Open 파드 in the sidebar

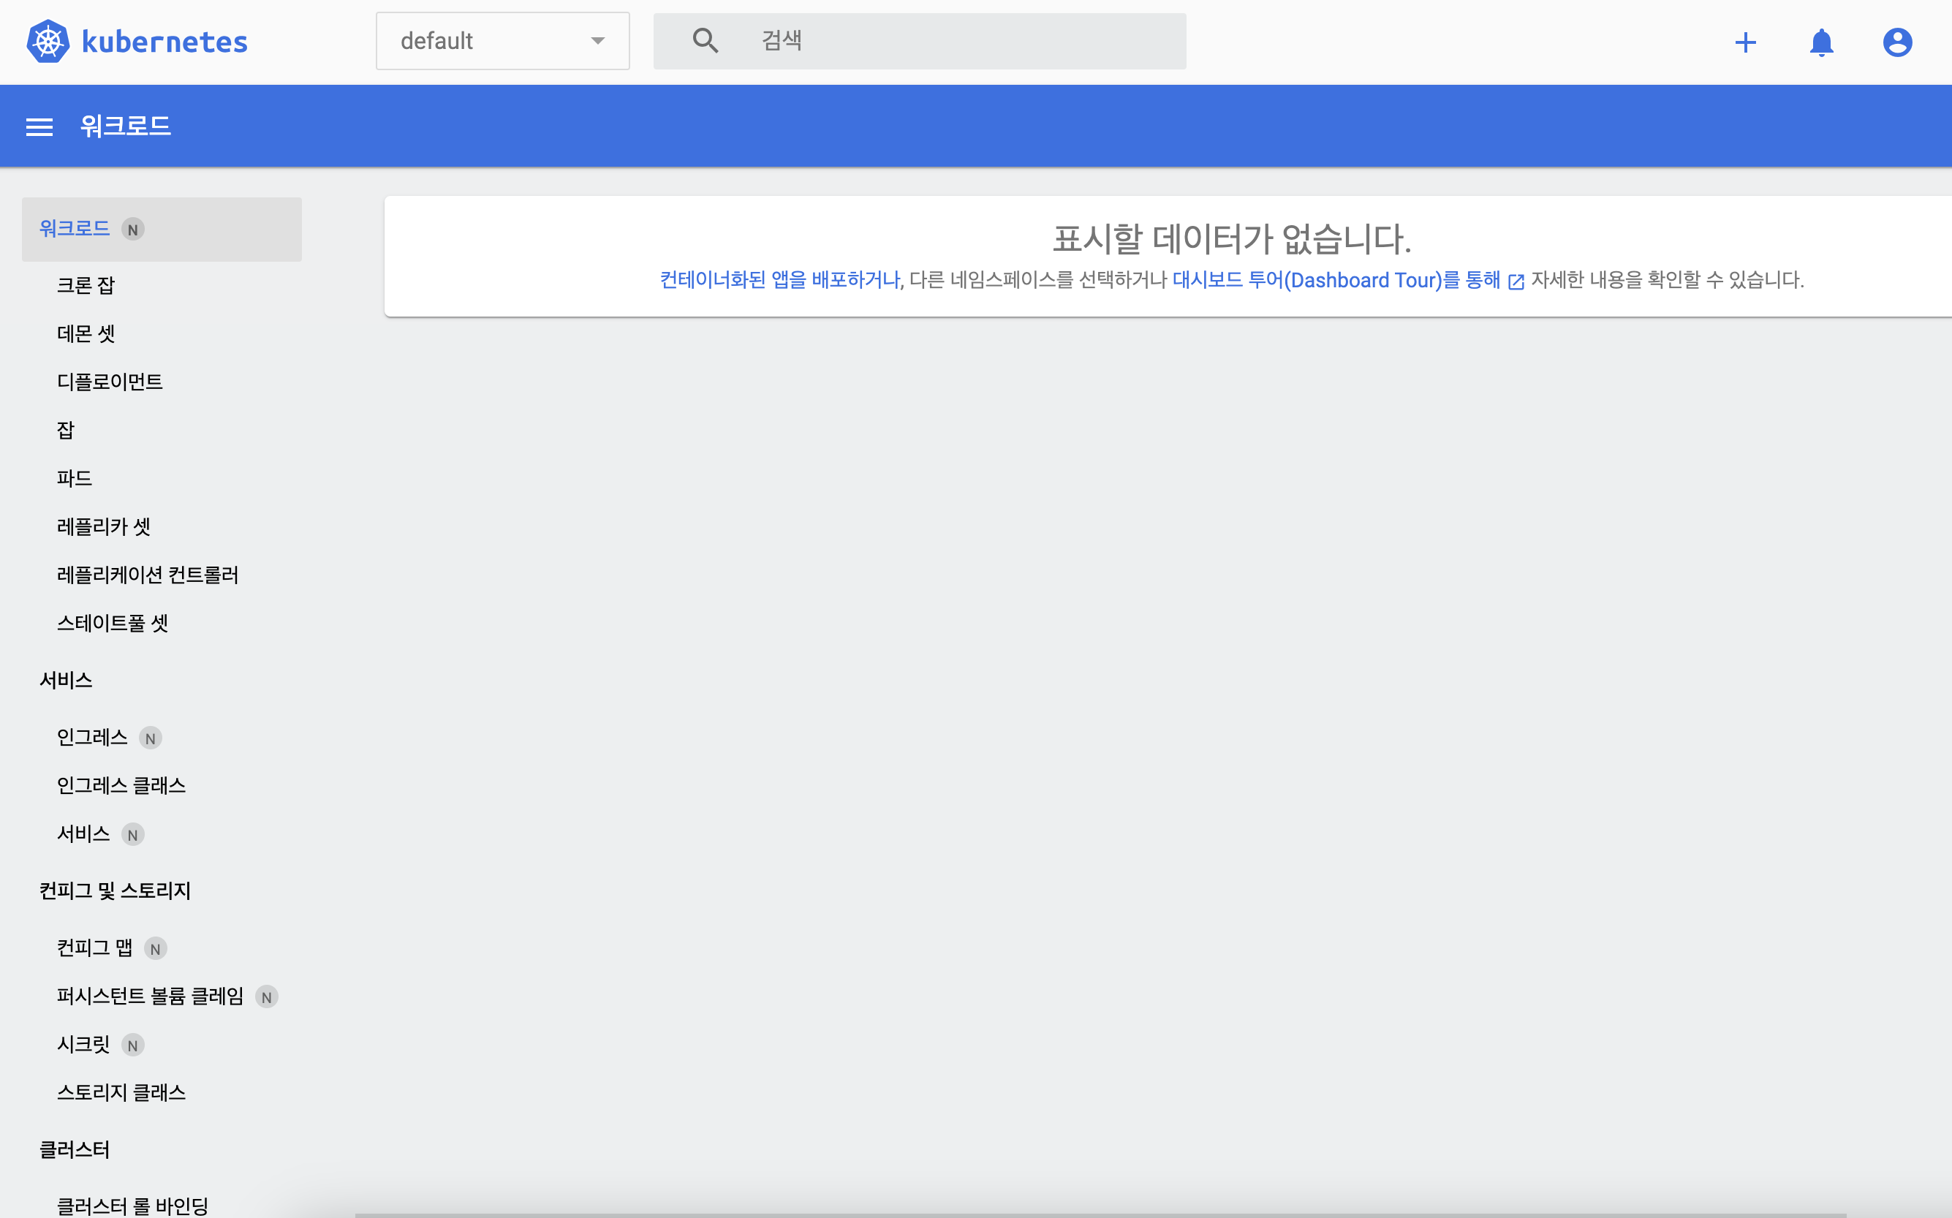[x=75, y=478]
